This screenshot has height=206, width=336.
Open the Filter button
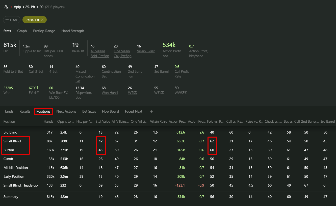(x=12, y=20)
